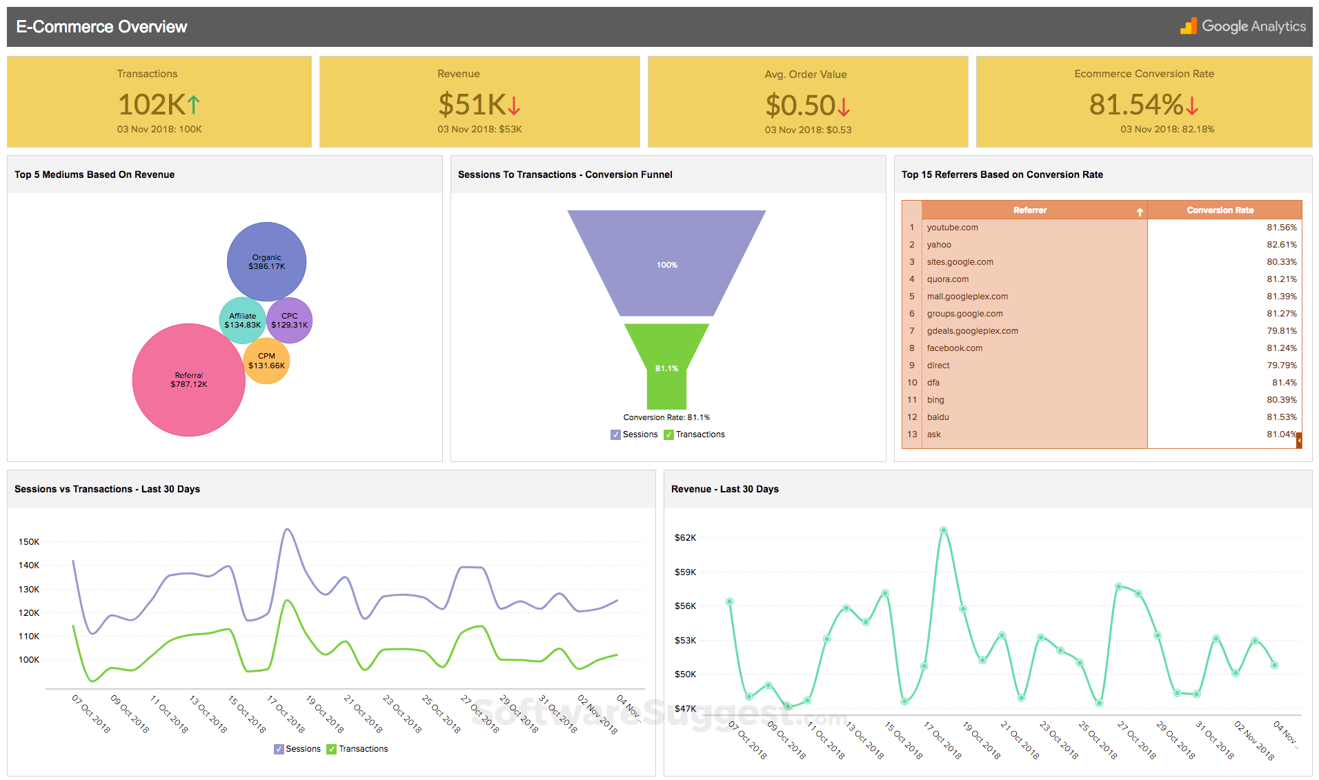The height and width of the screenshot is (780, 1319).
Task: Toggle Transactions checkbox below the 30-day chart
Action: pyautogui.click(x=330, y=748)
